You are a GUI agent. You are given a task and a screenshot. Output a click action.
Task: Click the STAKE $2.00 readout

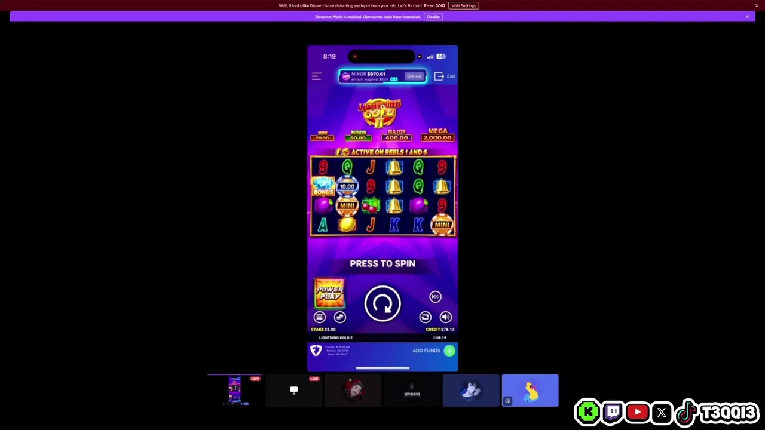[323, 330]
